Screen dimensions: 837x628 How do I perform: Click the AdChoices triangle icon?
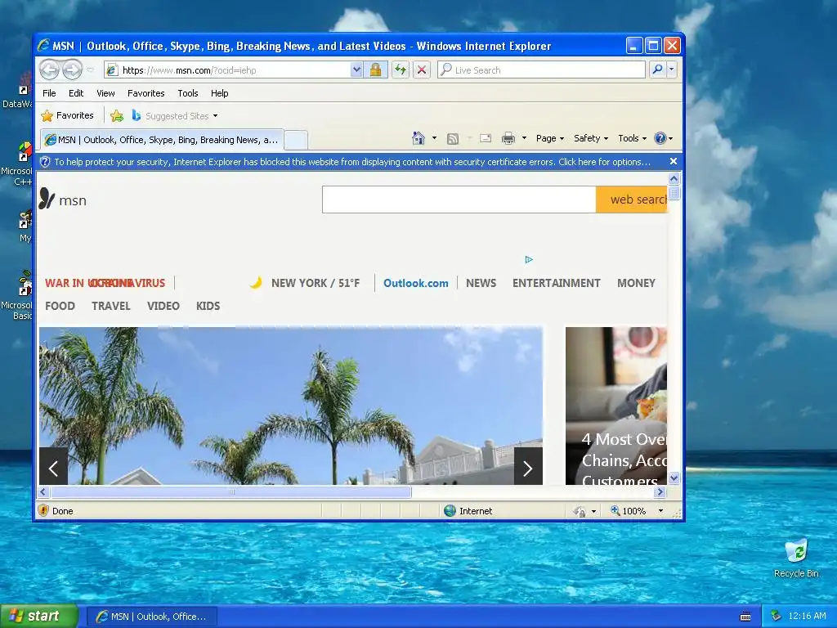529,259
